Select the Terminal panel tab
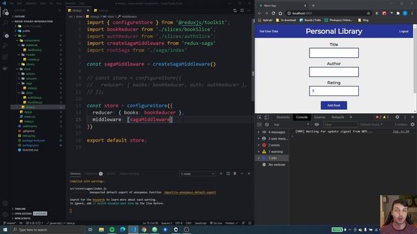The width and height of the screenshot is (417, 234). (x=76, y=174)
